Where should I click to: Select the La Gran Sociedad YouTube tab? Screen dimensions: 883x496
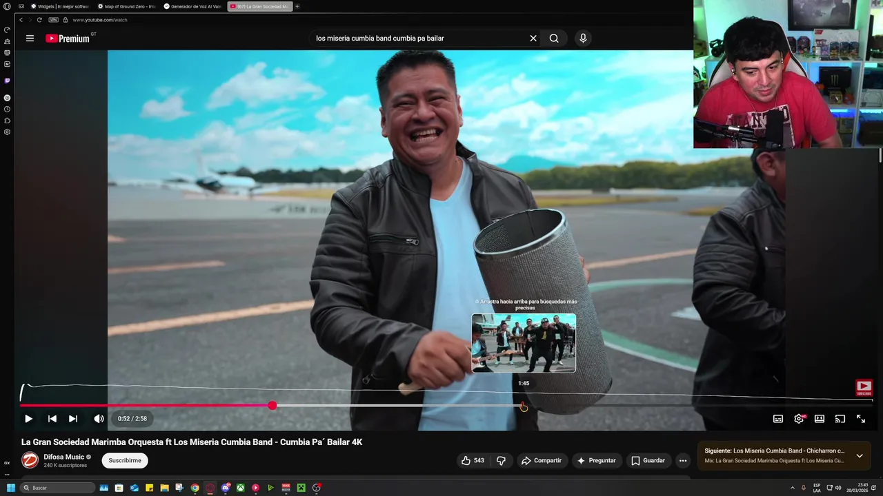pyautogui.click(x=260, y=6)
